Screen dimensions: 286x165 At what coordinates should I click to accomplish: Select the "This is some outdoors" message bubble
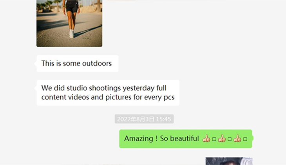[x=77, y=64]
